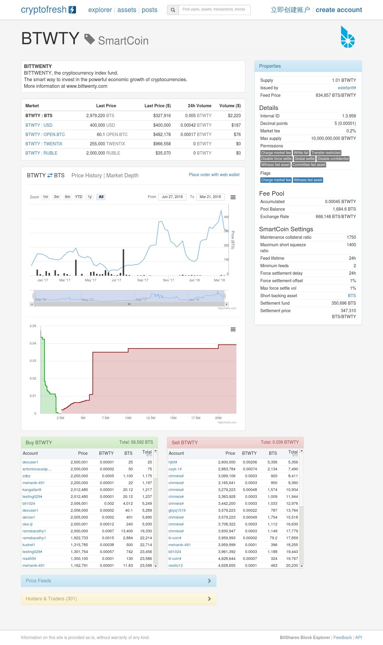Image resolution: width=383 pixels, height=645 pixels.
Task: Click the cryptofresh site title
Action: coord(44,10)
